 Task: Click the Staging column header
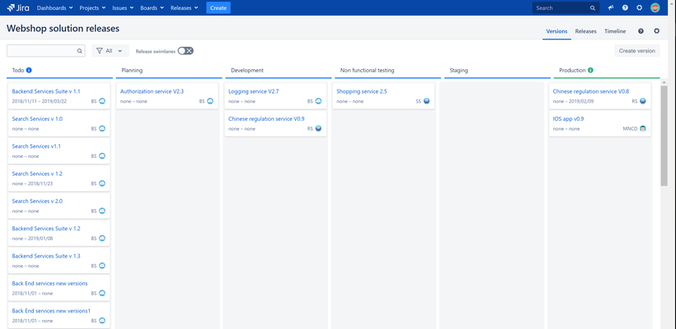coord(458,70)
